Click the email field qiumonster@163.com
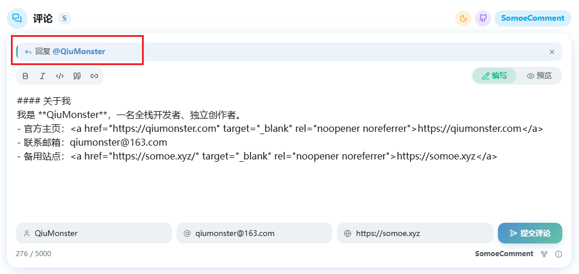Screen dimensions: 579x274 click(254, 233)
